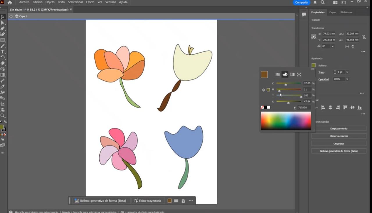Viewport: 372px width, 213px height.
Task: Align objects to horizontal left
Action: point(323,108)
